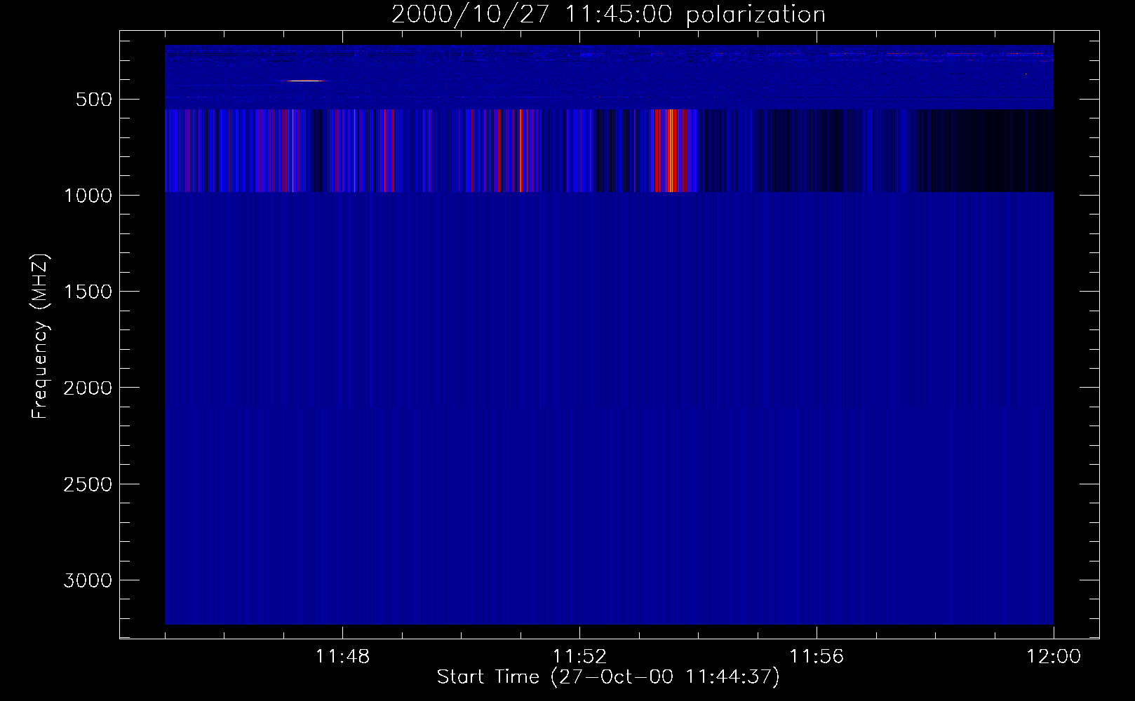
Task: Click the 1000 frequency tick label
Action: point(88,196)
